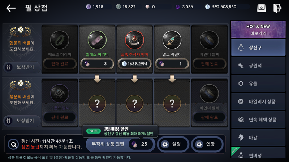Screen dimensions: 289x162
Task: Open 마일리지 상품 category
Action: 258,102
